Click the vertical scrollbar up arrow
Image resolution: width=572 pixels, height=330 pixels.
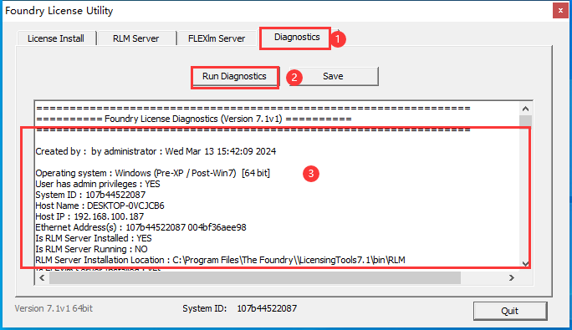(525, 109)
